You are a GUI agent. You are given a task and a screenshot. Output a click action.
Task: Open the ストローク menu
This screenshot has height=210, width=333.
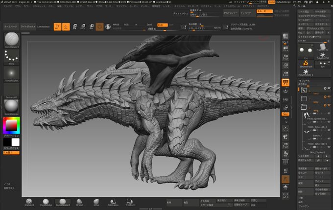pos(193,6)
